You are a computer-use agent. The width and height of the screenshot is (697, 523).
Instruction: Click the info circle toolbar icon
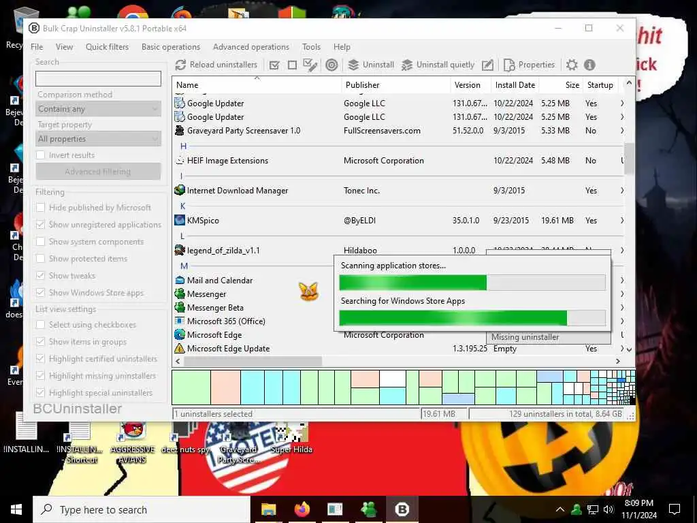pos(589,65)
